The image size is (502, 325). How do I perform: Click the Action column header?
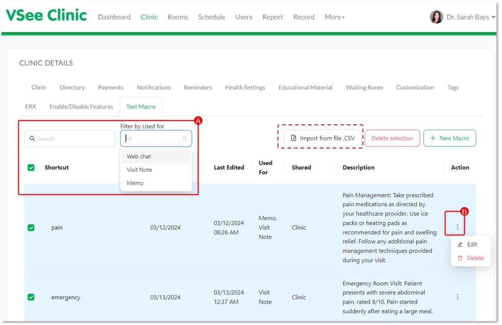click(x=460, y=167)
